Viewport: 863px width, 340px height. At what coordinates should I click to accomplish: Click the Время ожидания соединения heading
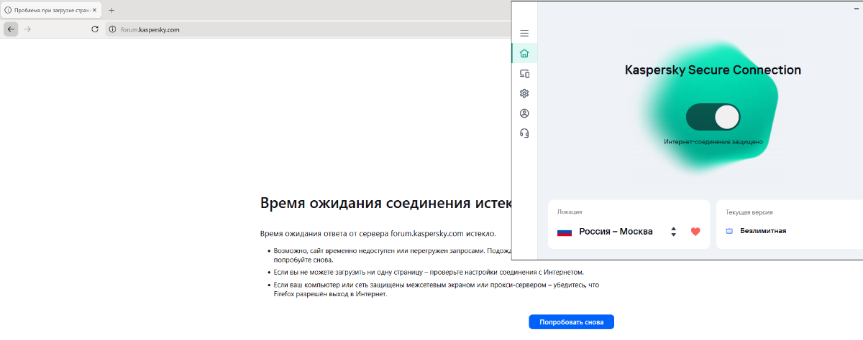click(x=385, y=202)
